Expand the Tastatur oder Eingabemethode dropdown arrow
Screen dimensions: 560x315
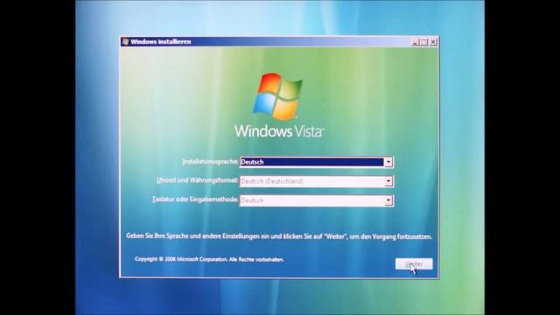pos(388,200)
